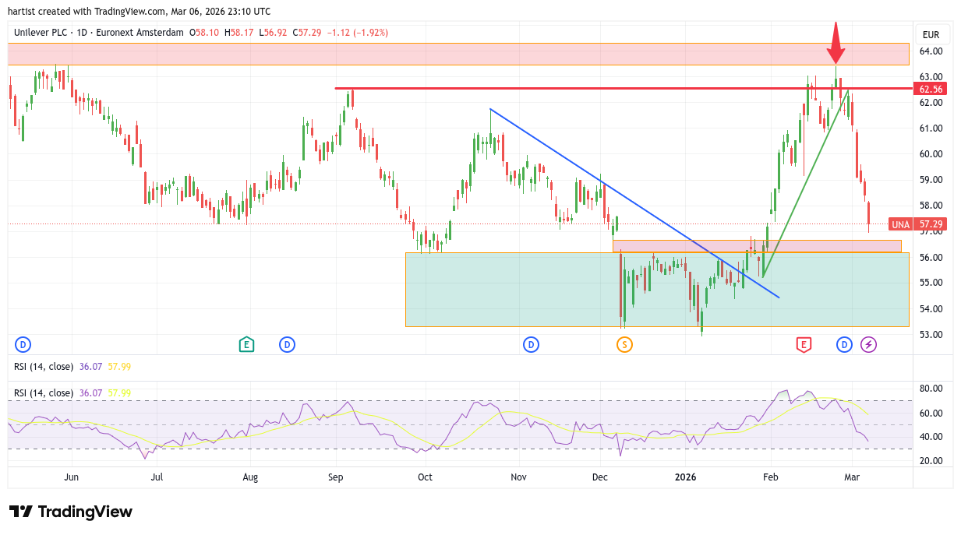Viewport: 961px width, 535px height.
Task: Click the Unilever PLC symbol title
Action: coord(51,33)
